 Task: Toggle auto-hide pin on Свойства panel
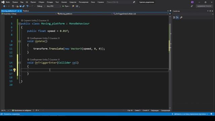[210, 11]
